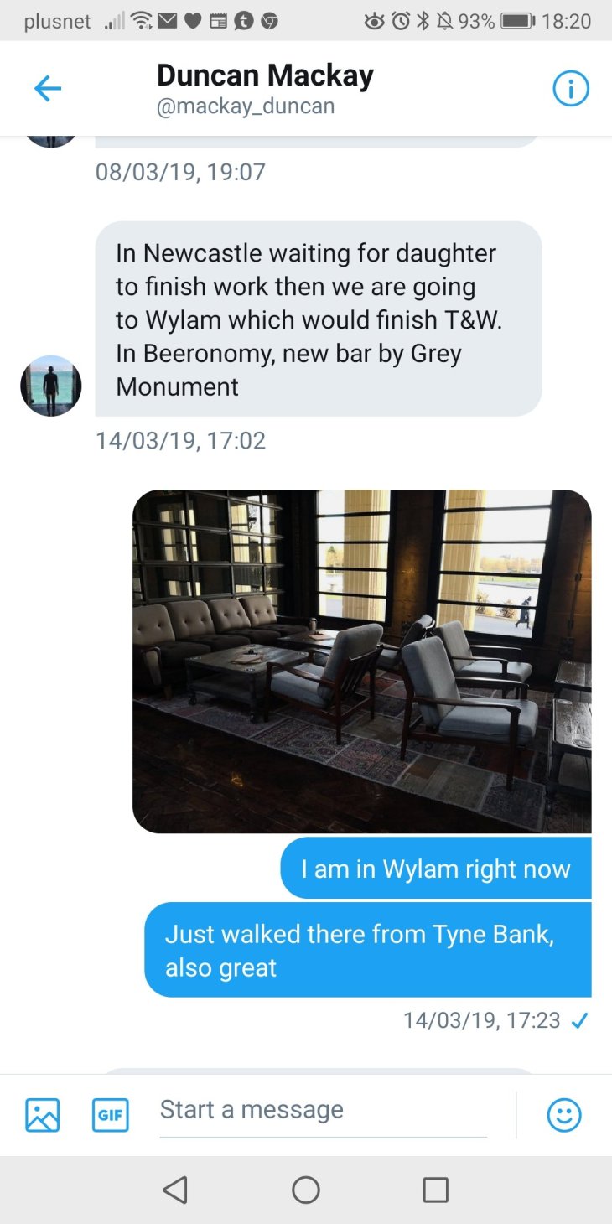Open Duncan Mackay header name

point(265,75)
